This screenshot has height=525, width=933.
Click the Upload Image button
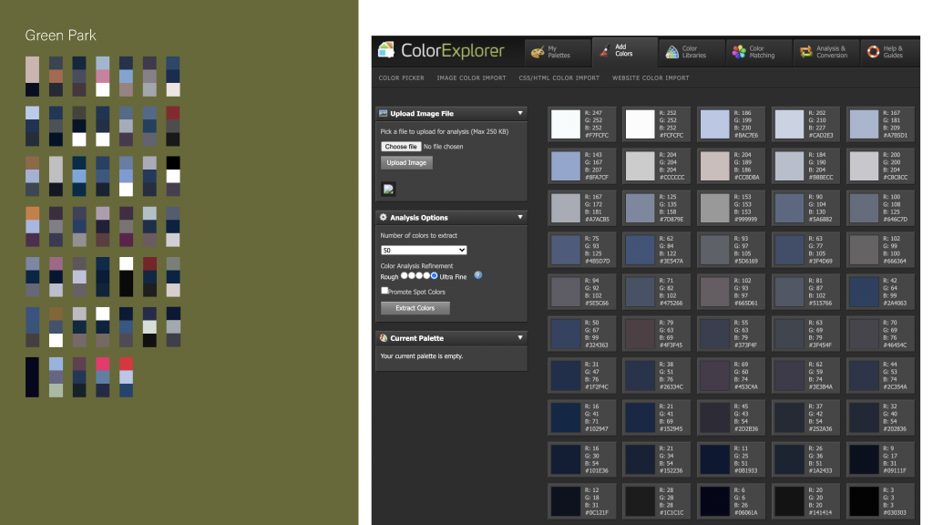pos(406,162)
